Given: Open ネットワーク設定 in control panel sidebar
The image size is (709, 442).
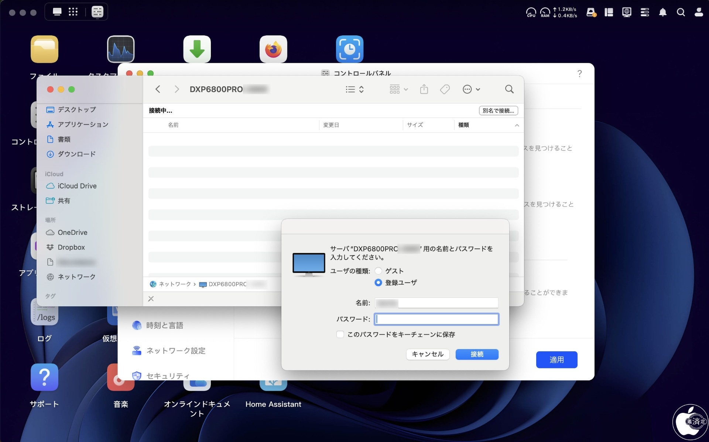Looking at the screenshot, I should coord(176,351).
